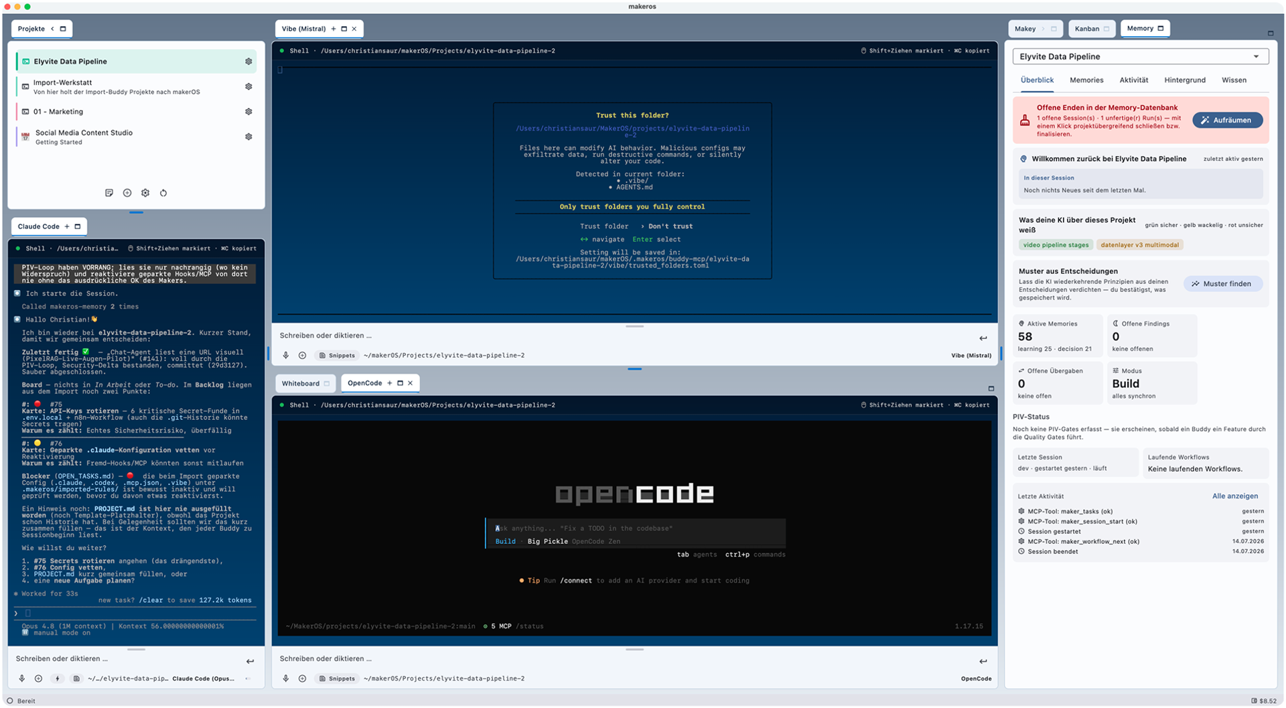Screen dimensions: 1286x708
Task: Open the Elyvite Data Pipeline project dropdown
Action: click(x=1140, y=56)
